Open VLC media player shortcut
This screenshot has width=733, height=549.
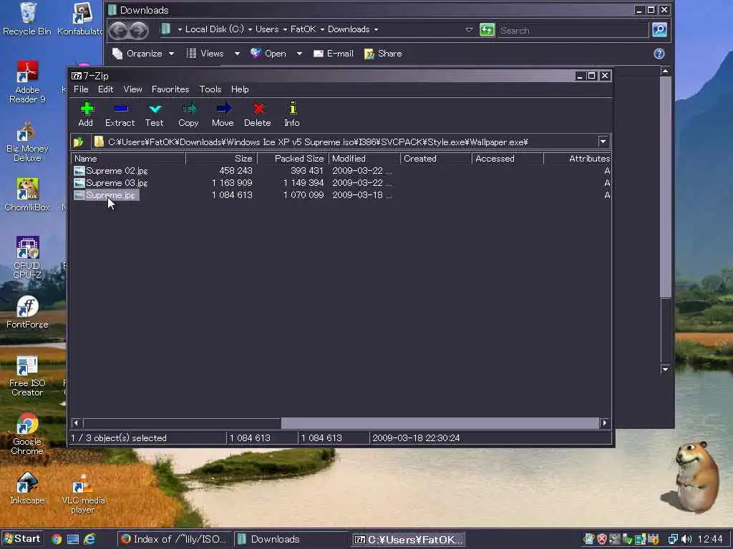click(x=83, y=493)
